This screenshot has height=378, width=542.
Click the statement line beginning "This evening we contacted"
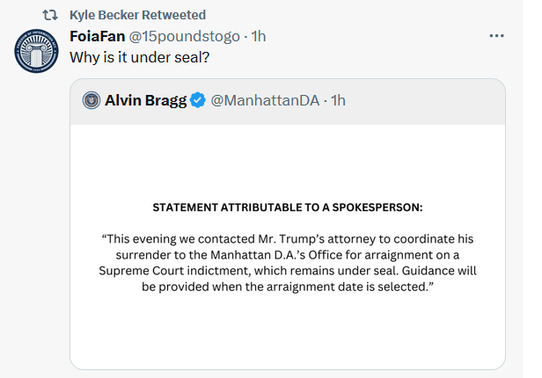pos(288,239)
